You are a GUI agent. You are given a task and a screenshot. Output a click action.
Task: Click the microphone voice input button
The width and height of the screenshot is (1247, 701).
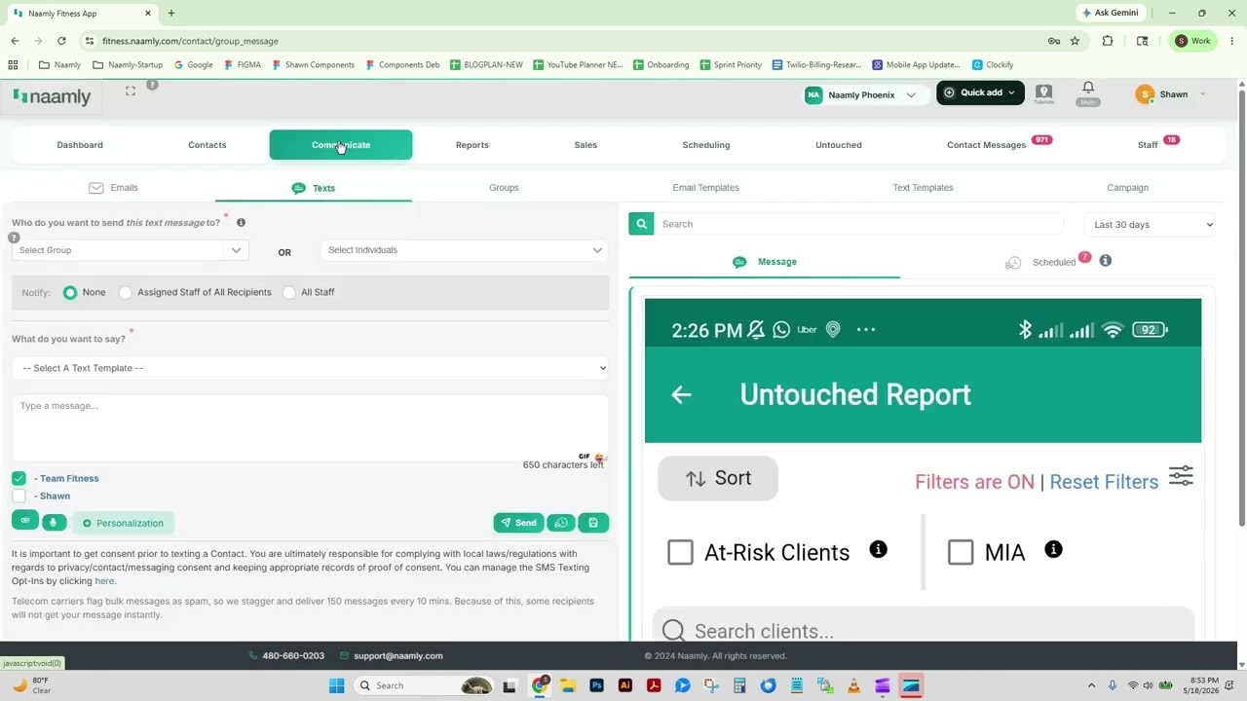click(54, 523)
